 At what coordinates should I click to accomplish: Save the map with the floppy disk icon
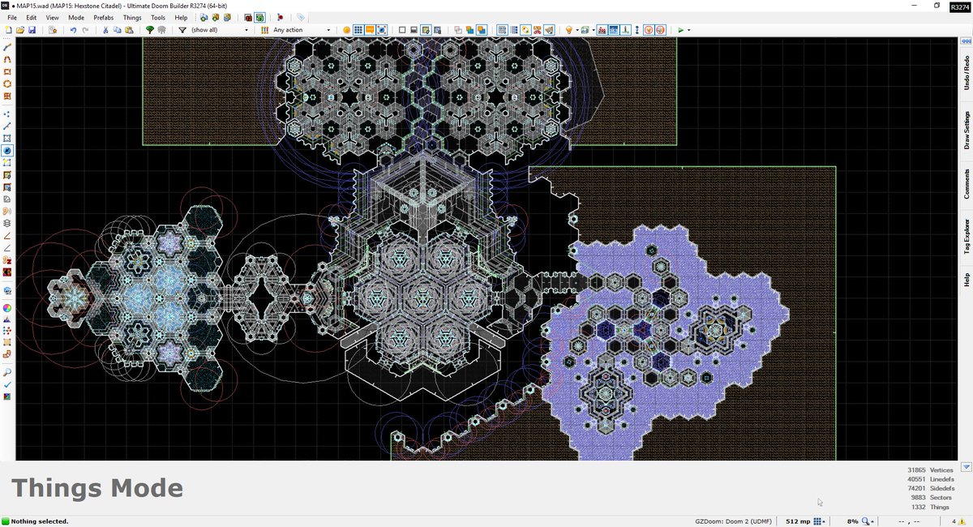pos(32,30)
